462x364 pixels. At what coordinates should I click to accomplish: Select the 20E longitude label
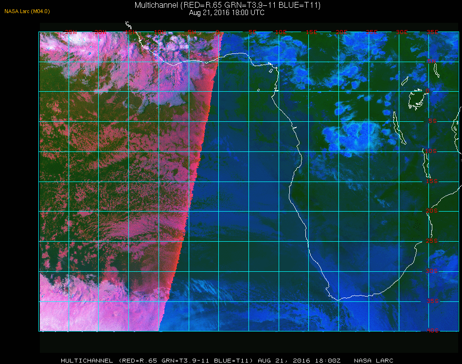point(341,32)
